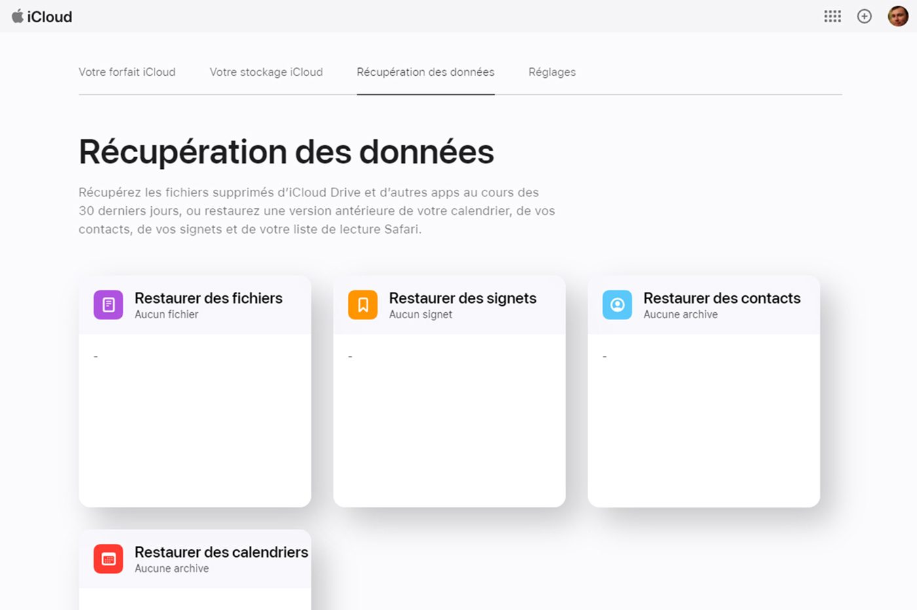Click the blue contacts icon
Screen dimensions: 917x610
coord(617,305)
